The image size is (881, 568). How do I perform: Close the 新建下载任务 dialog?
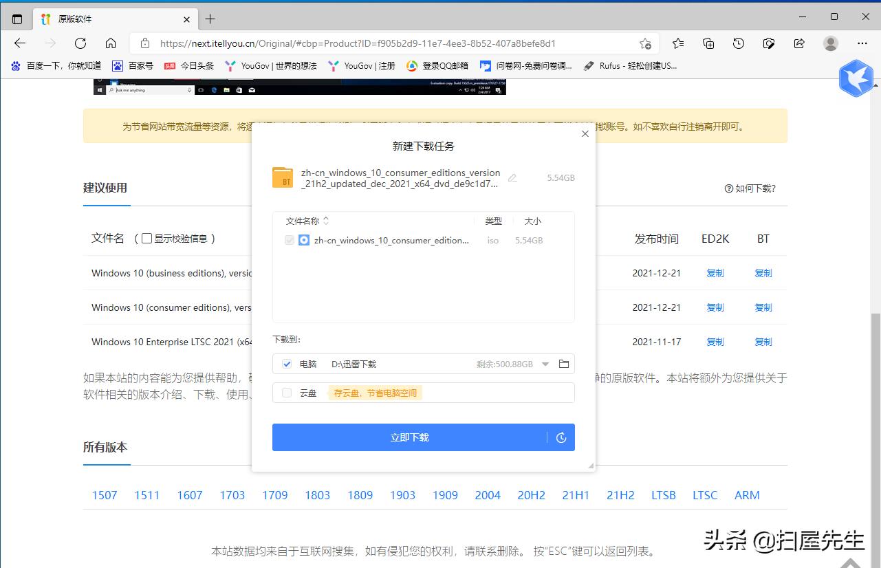(585, 134)
